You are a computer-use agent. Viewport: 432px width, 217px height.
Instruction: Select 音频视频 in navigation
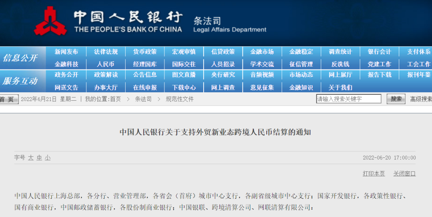pyautogui.click(x=262, y=75)
